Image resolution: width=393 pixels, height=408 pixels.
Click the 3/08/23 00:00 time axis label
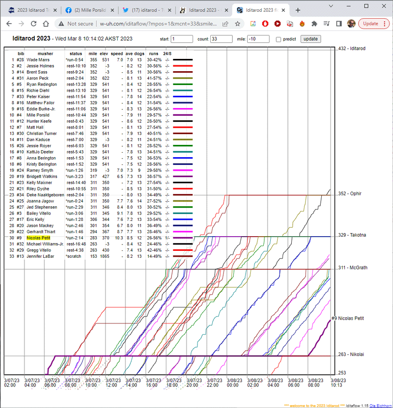pyautogui.click(x=234, y=382)
